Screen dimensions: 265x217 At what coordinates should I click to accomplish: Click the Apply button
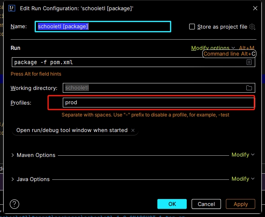pos(241,204)
